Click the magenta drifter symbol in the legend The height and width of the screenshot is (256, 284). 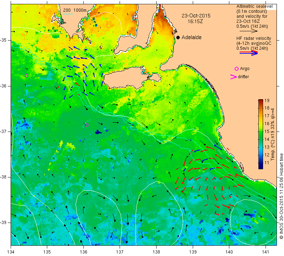coord(233,77)
